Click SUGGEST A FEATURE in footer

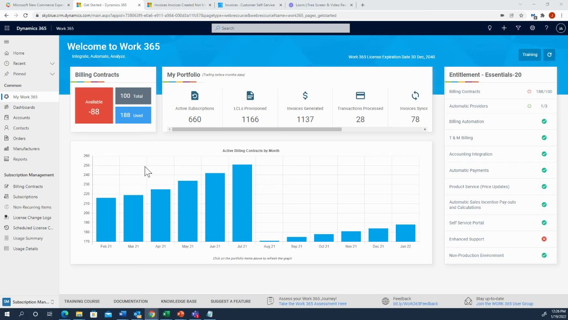pos(231,301)
